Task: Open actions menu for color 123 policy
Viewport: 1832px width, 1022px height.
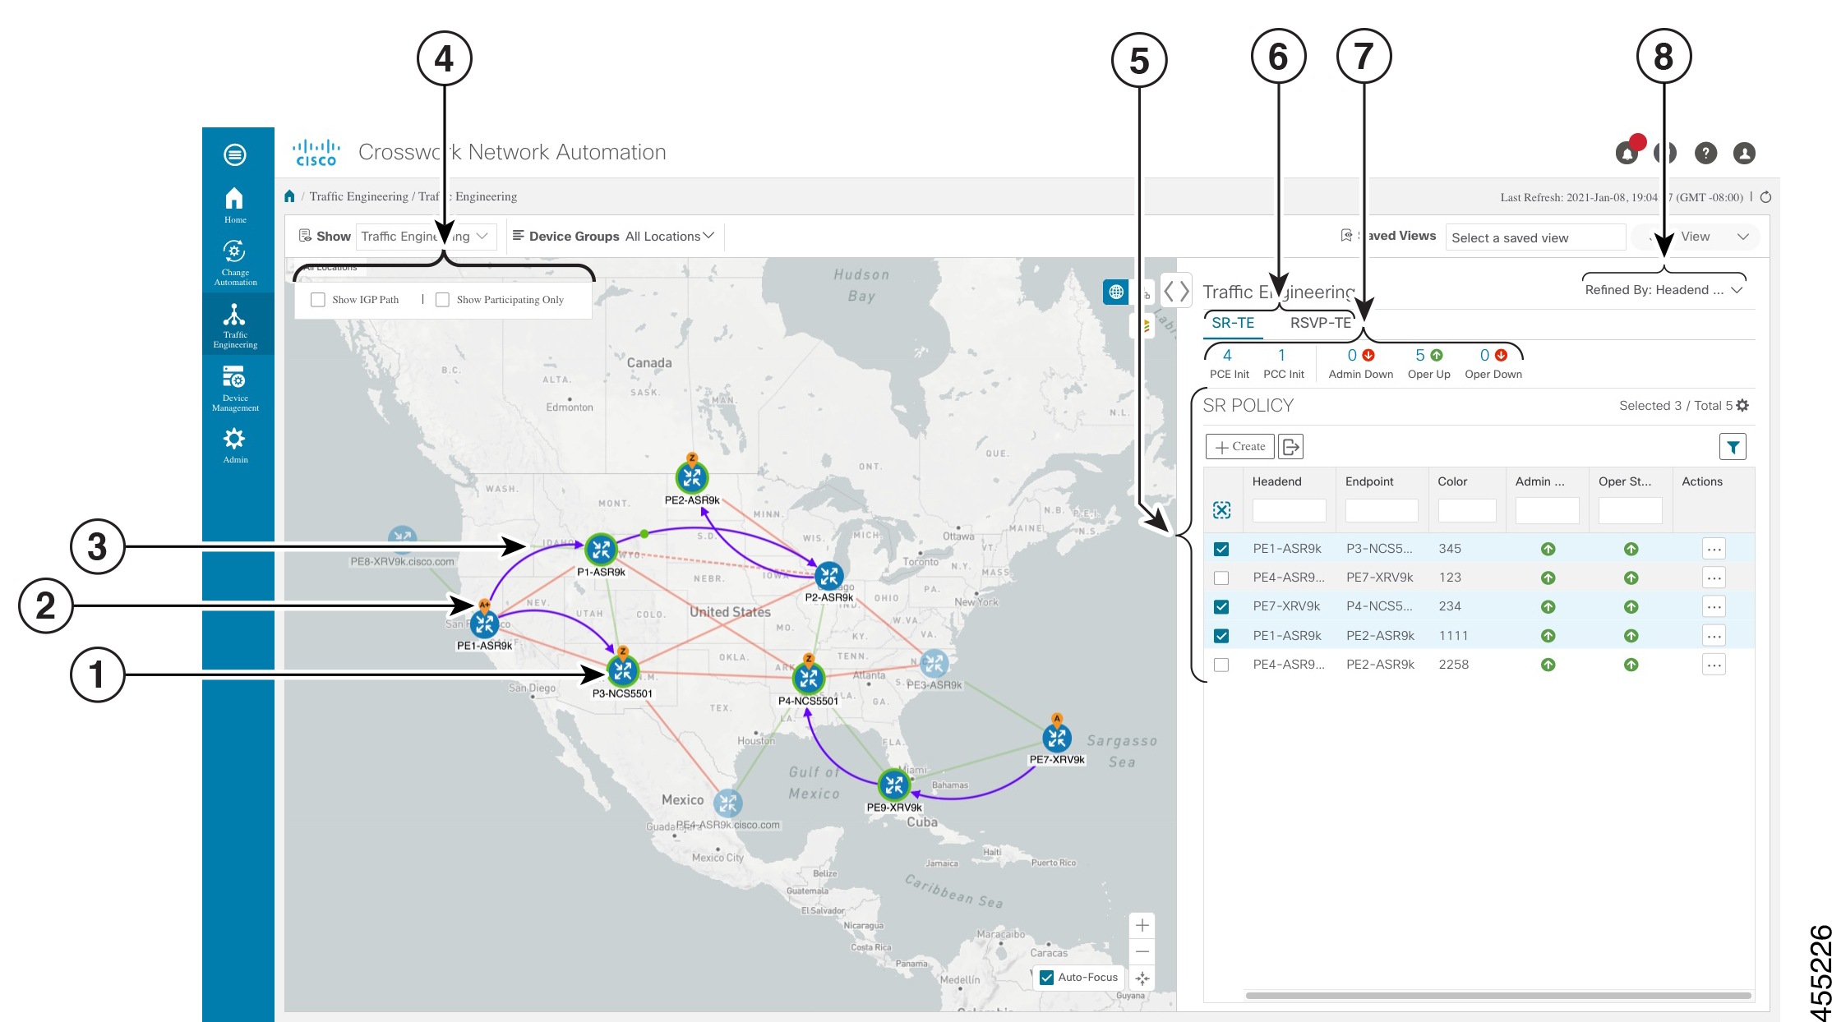Action: (1714, 578)
